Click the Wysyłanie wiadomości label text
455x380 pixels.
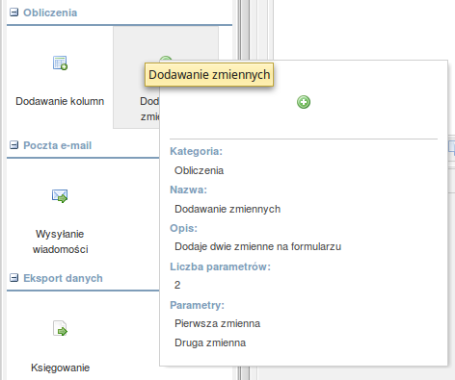click(60, 241)
